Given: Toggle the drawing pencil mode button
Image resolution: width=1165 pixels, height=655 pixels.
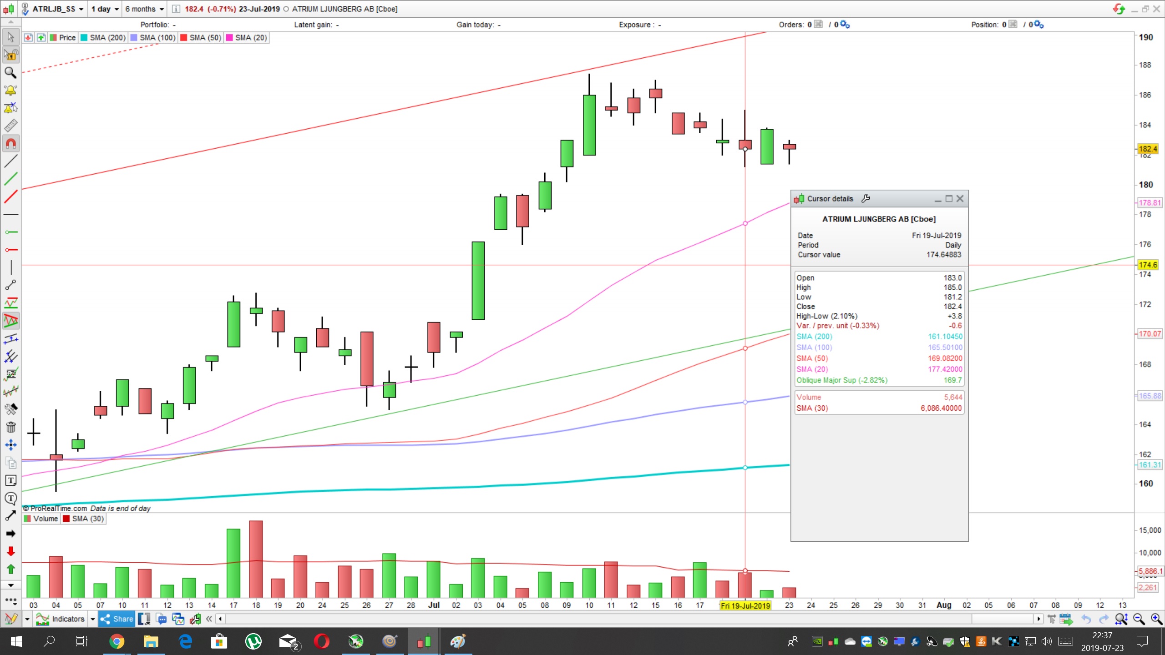Looking at the screenshot, I should (x=10, y=619).
